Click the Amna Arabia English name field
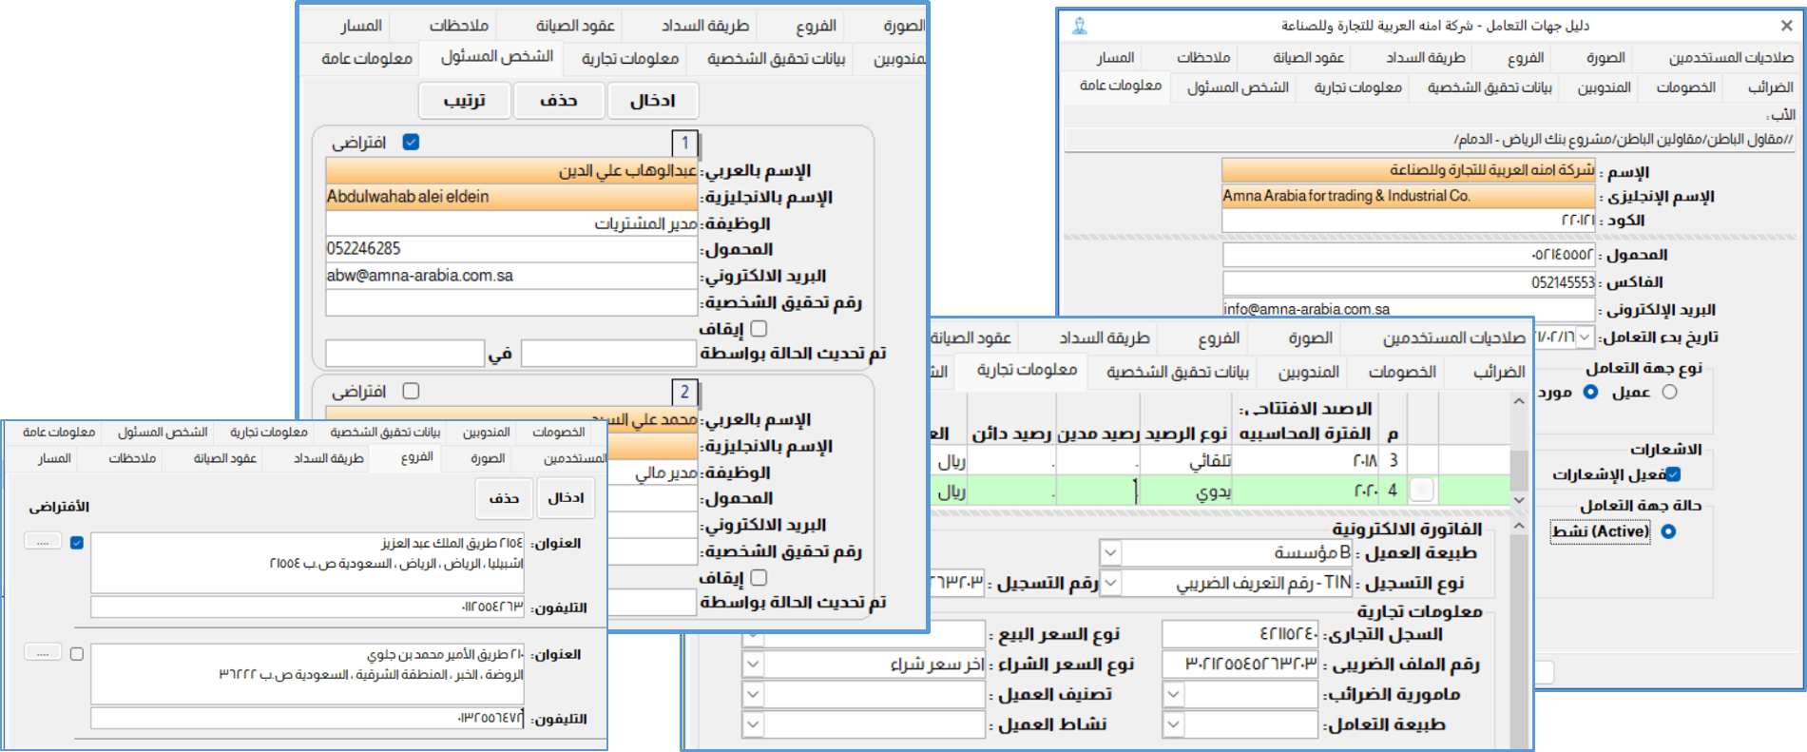 pos(1408,196)
